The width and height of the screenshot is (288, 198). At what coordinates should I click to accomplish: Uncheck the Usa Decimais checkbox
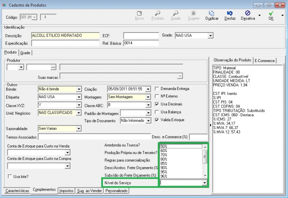157,104
